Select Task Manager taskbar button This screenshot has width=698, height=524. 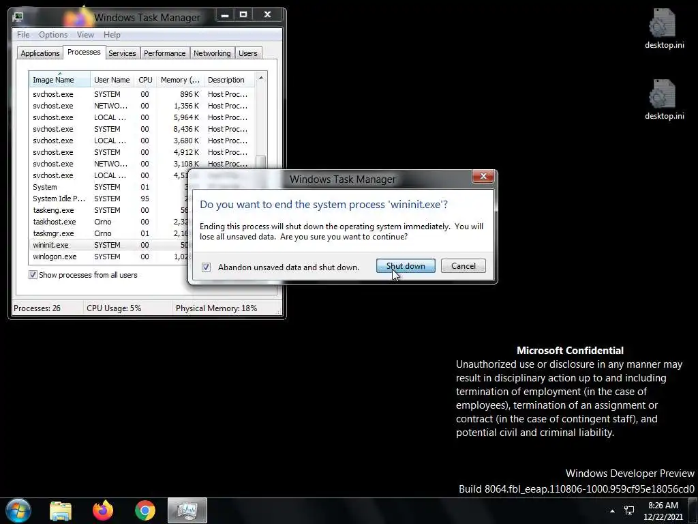click(187, 510)
